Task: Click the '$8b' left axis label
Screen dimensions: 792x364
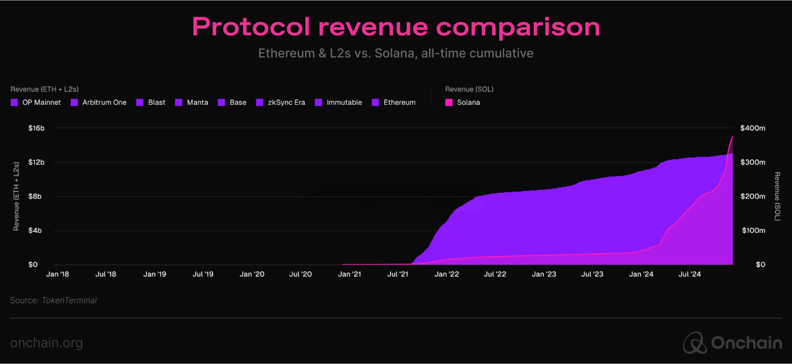Action: 35,196
